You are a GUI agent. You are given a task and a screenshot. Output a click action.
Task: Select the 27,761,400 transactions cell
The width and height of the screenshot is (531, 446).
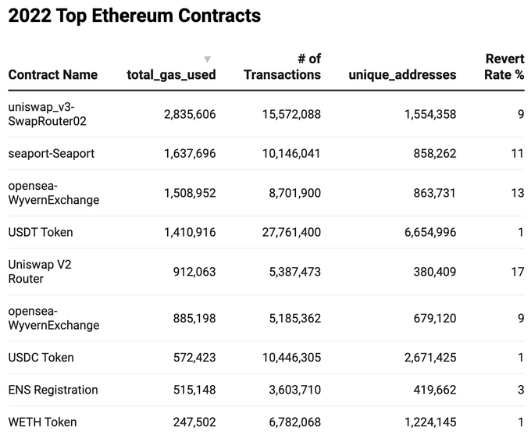click(x=282, y=232)
